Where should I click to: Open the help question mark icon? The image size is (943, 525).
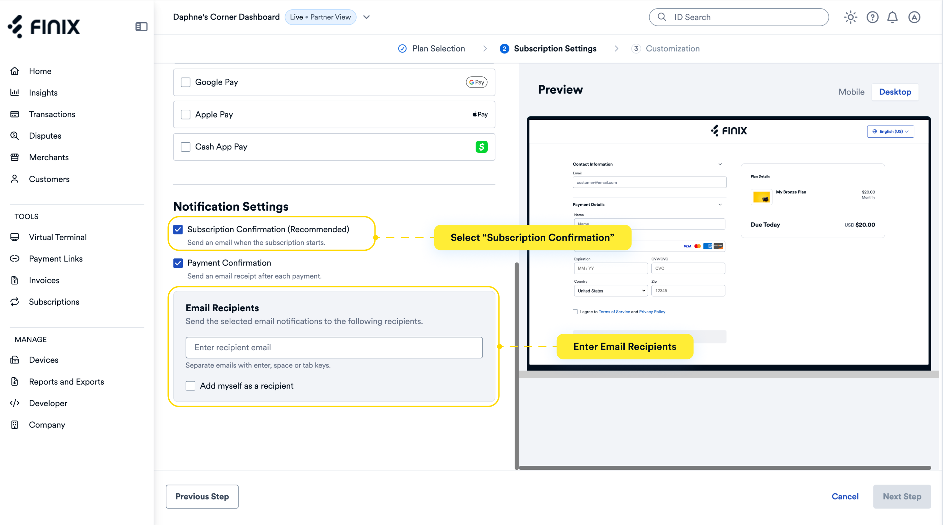click(x=872, y=17)
